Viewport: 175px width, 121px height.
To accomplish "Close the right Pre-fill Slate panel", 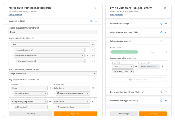I will coord(165,8).
